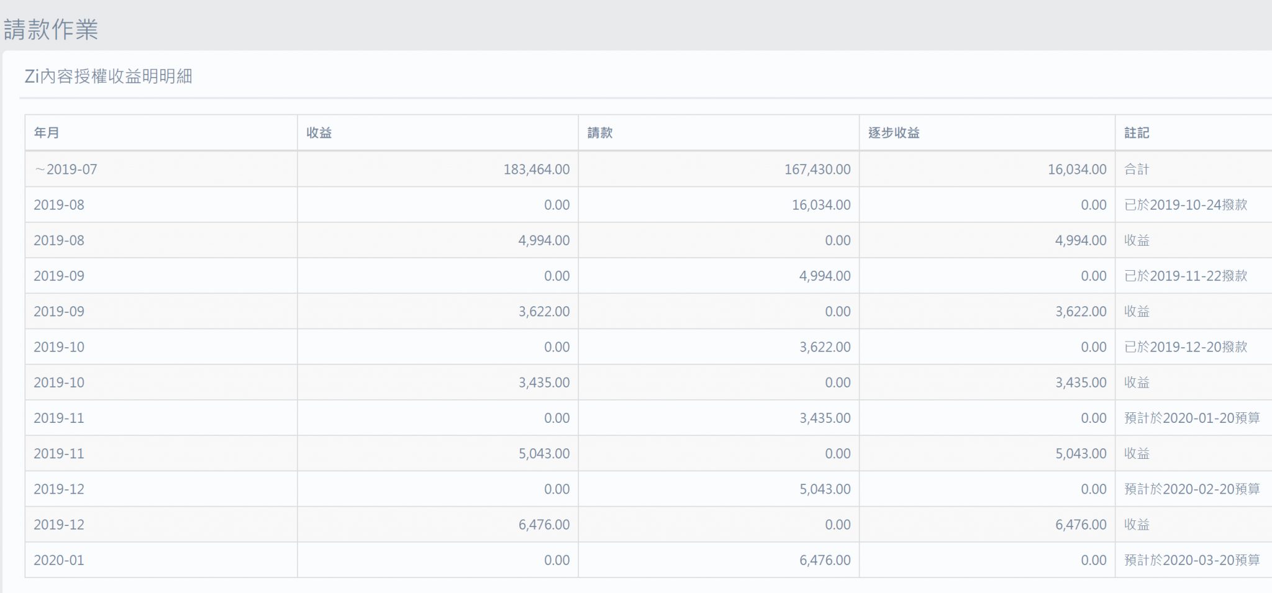Select the 請款 column header
1272x593 pixels.
coord(600,133)
